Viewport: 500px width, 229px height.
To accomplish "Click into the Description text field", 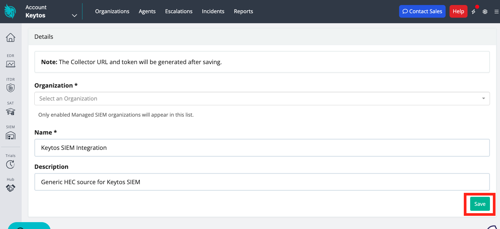I will (x=262, y=182).
